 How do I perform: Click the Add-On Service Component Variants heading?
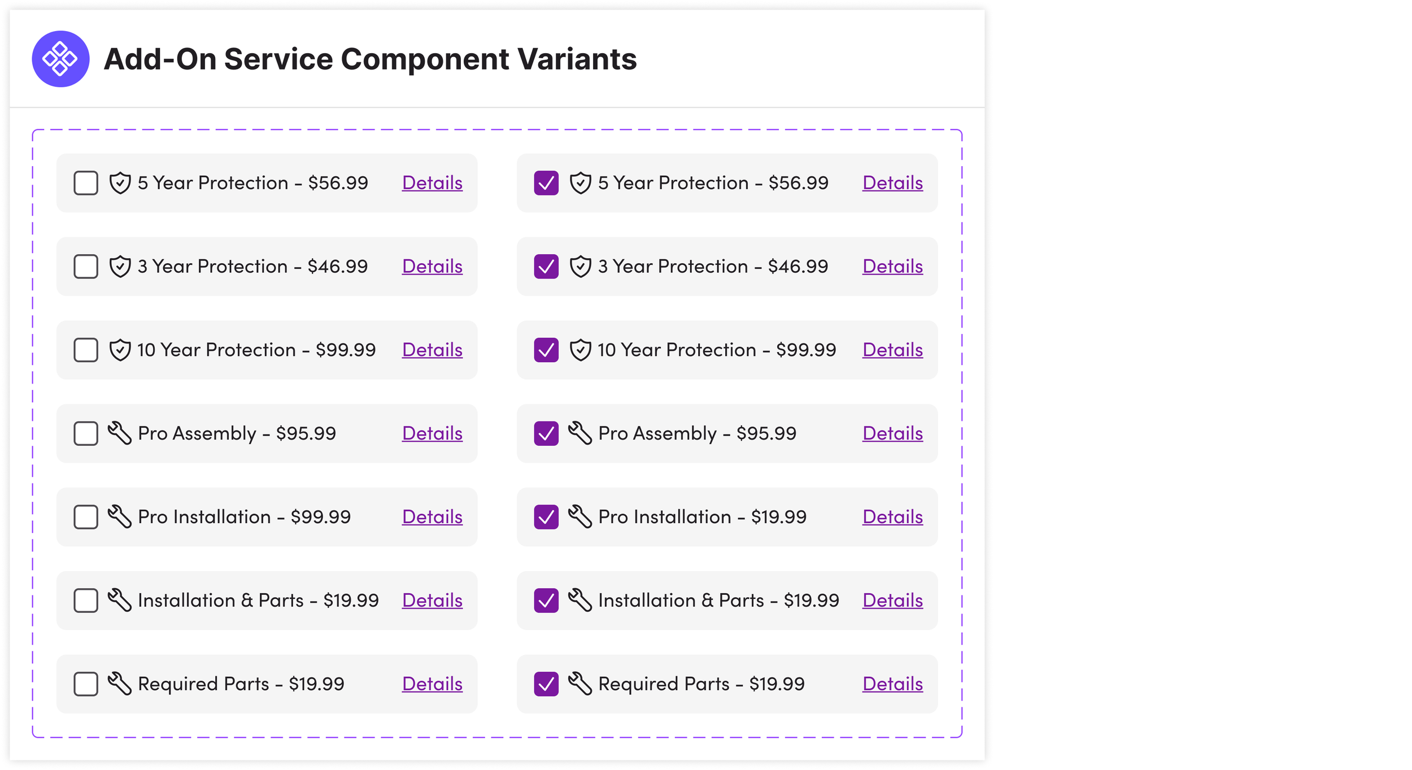click(370, 59)
